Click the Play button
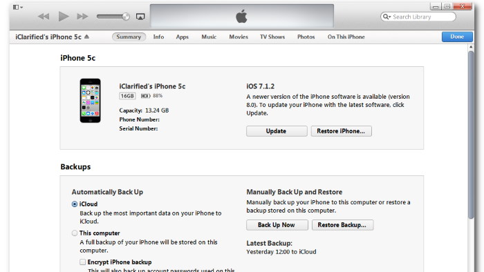 click(x=64, y=17)
